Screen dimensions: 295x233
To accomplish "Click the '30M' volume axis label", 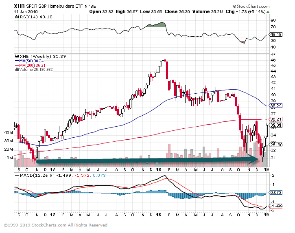I will pos(9,141).
